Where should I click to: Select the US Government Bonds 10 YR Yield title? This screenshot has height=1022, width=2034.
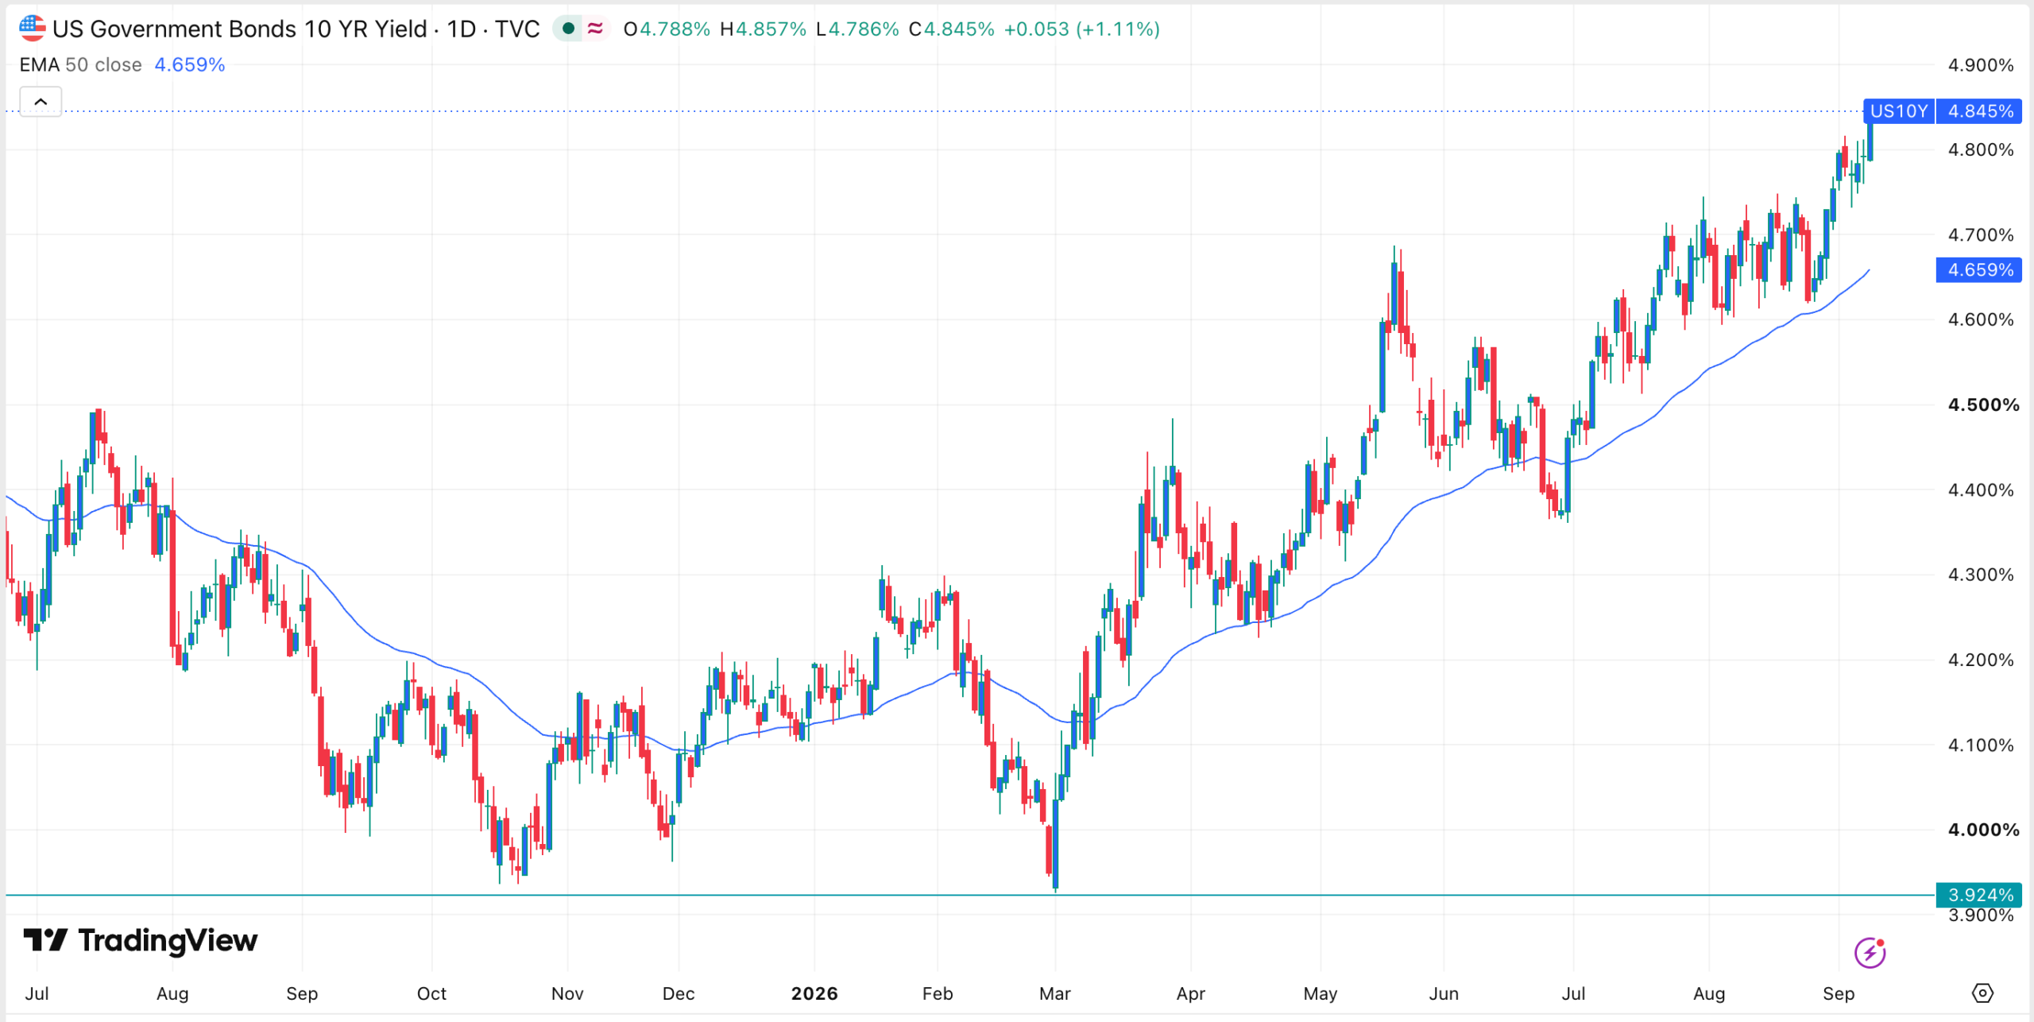click(239, 29)
